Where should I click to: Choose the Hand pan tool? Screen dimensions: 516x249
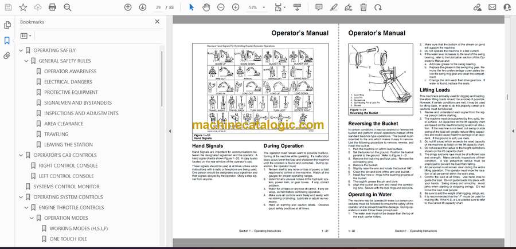click(206, 7)
